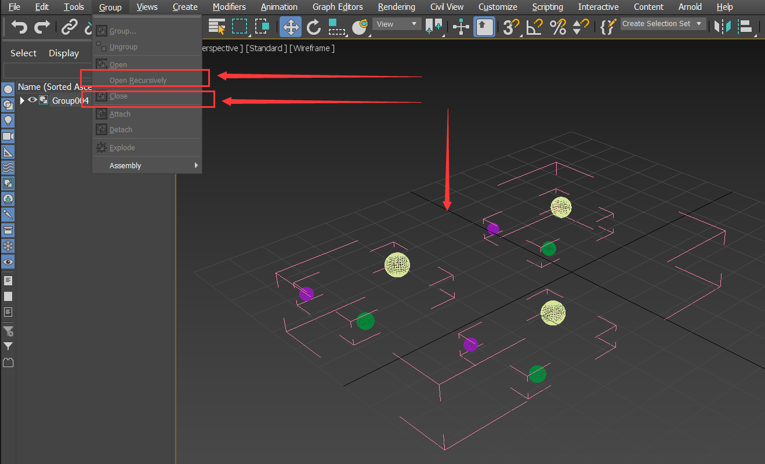Screen dimensions: 765x464
Task: Hide Group004 using its eye icon
Action: pyautogui.click(x=32, y=100)
